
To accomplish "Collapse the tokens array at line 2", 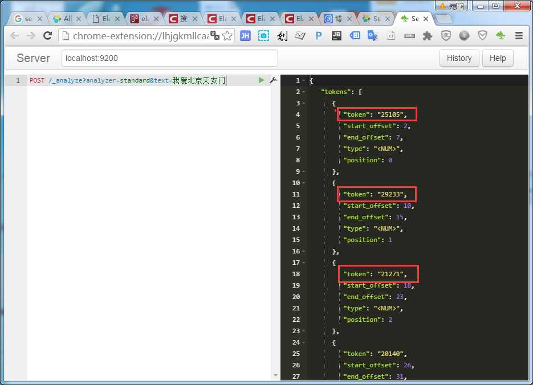I will click(x=303, y=92).
